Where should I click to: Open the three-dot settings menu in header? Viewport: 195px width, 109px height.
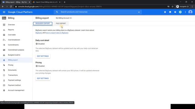pyautogui.click(x=185, y=12)
